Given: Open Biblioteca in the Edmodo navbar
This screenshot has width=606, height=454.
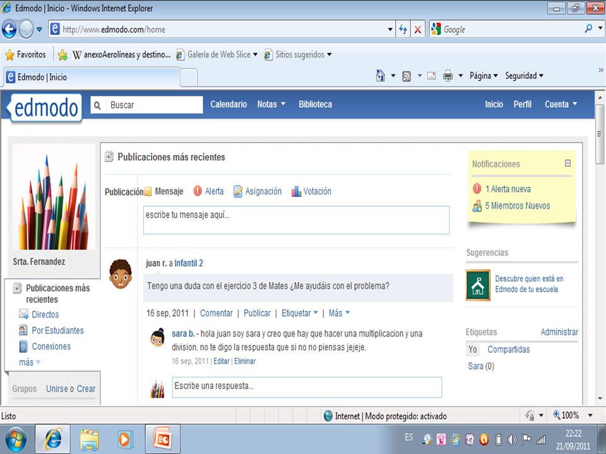Looking at the screenshot, I should coord(315,104).
